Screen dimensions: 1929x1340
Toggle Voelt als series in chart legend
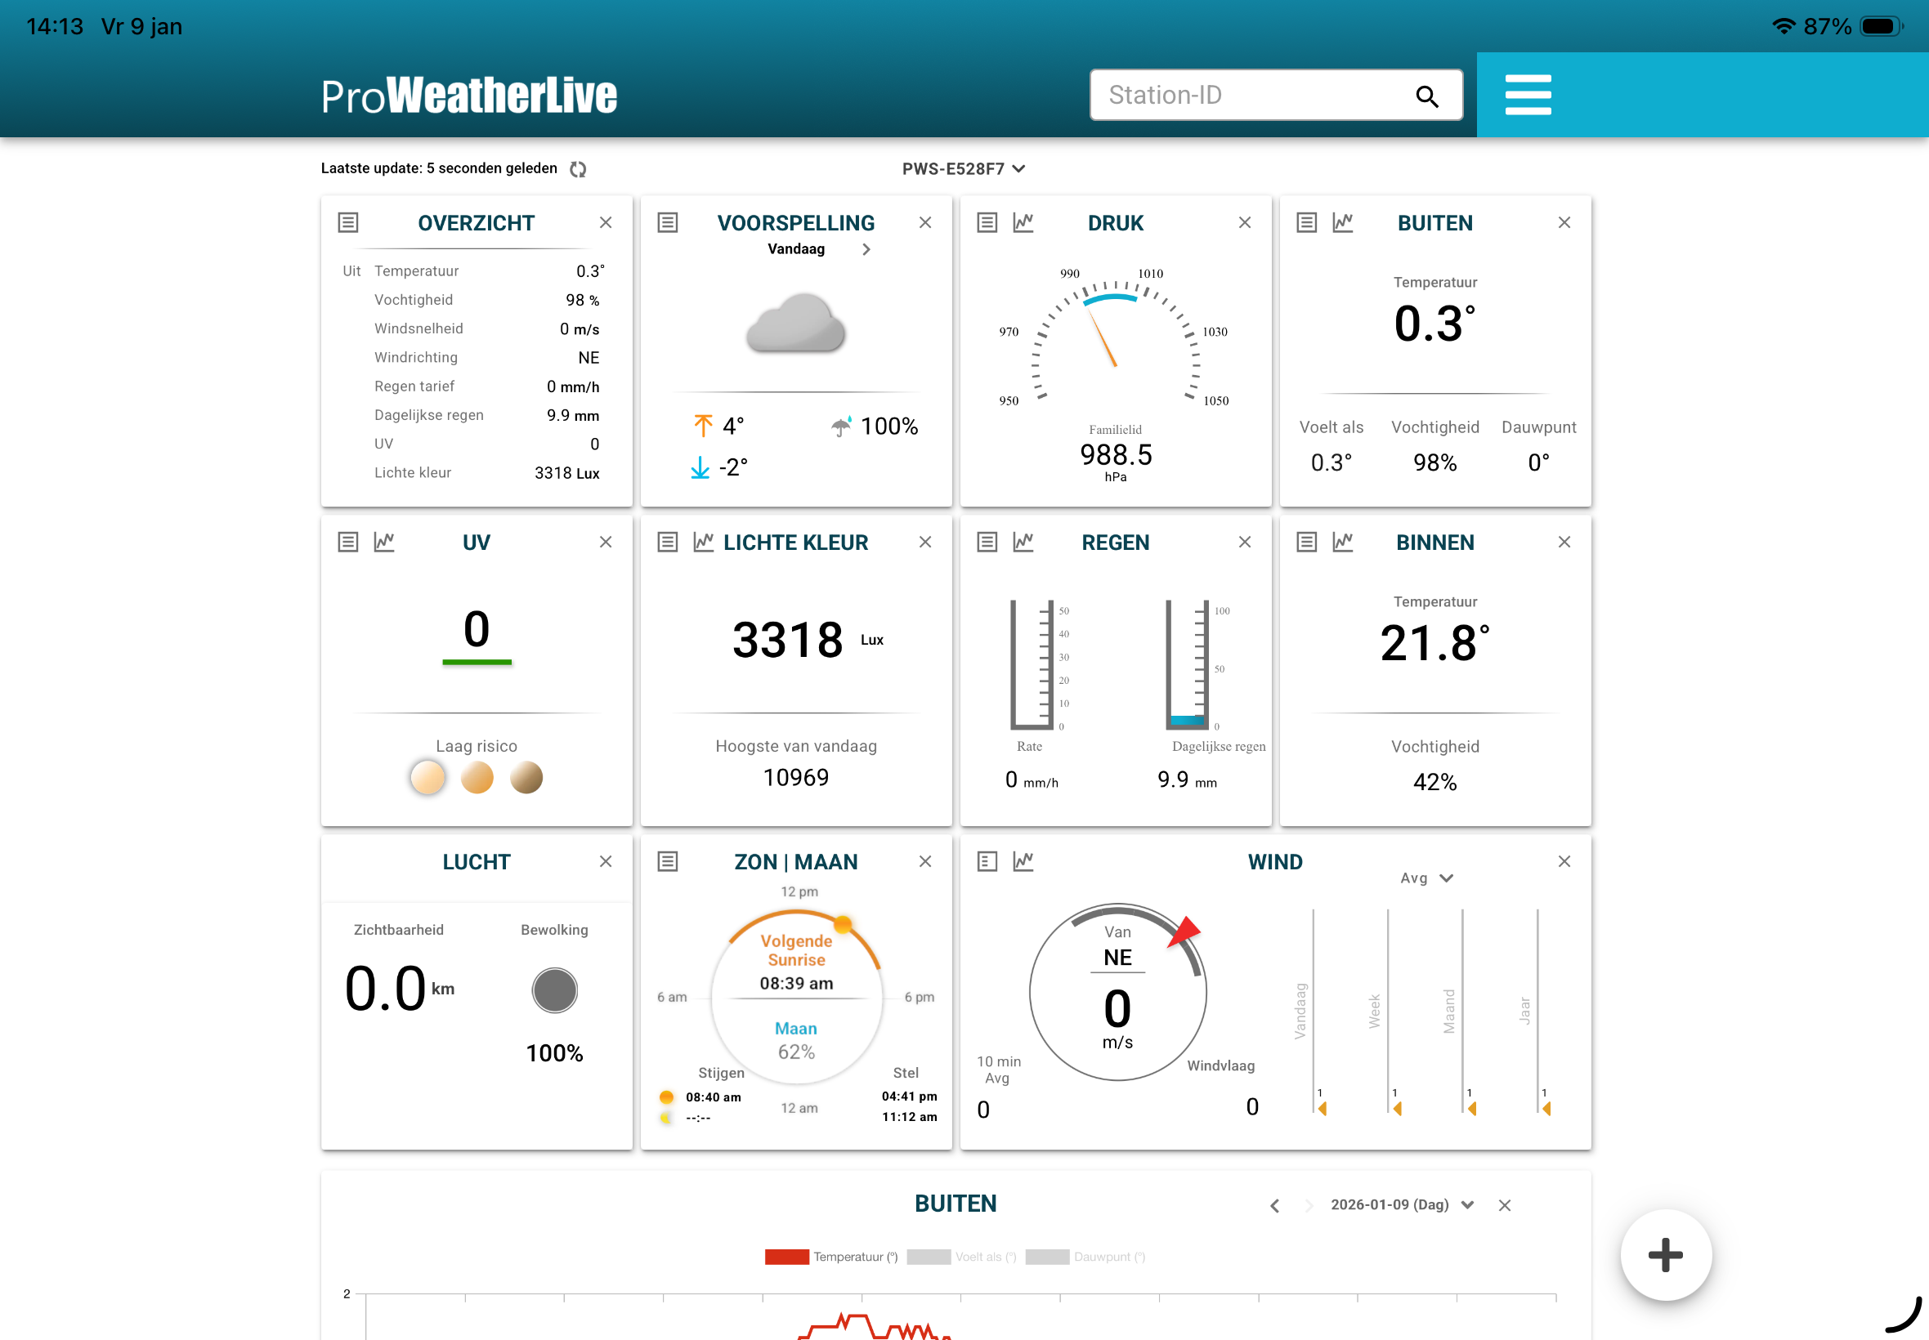pyautogui.click(x=960, y=1256)
